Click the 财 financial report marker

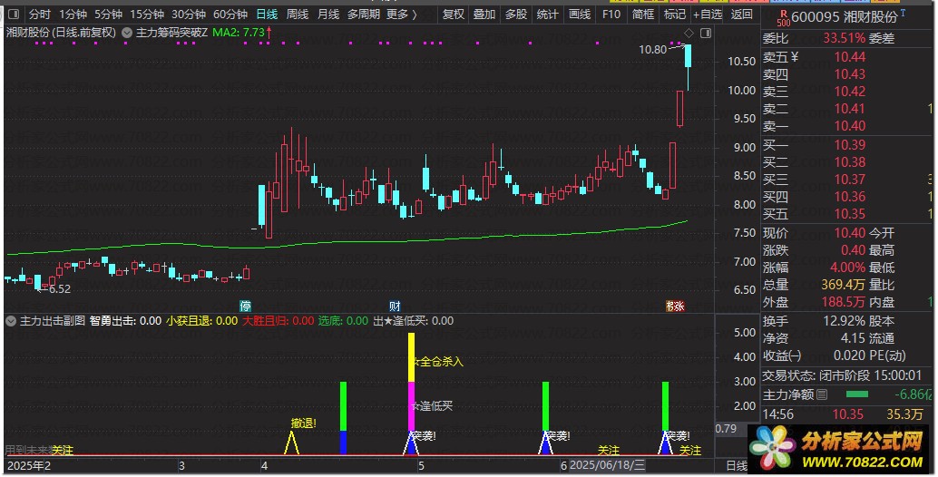395,306
